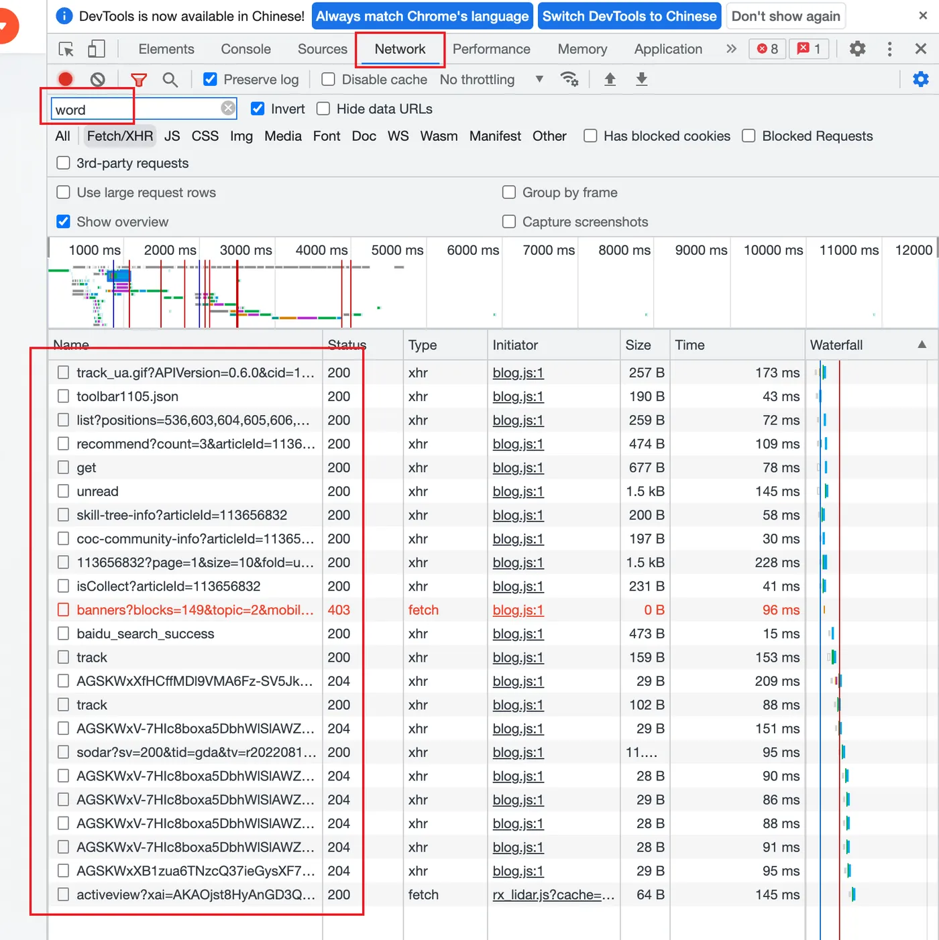The width and height of the screenshot is (939, 940).
Task: Select the skill-tree-info request row
Action: tap(182, 515)
